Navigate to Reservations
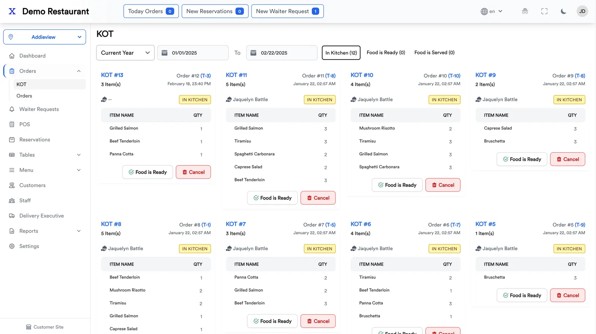This screenshot has width=596, height=334. click(x=45, y=140)
